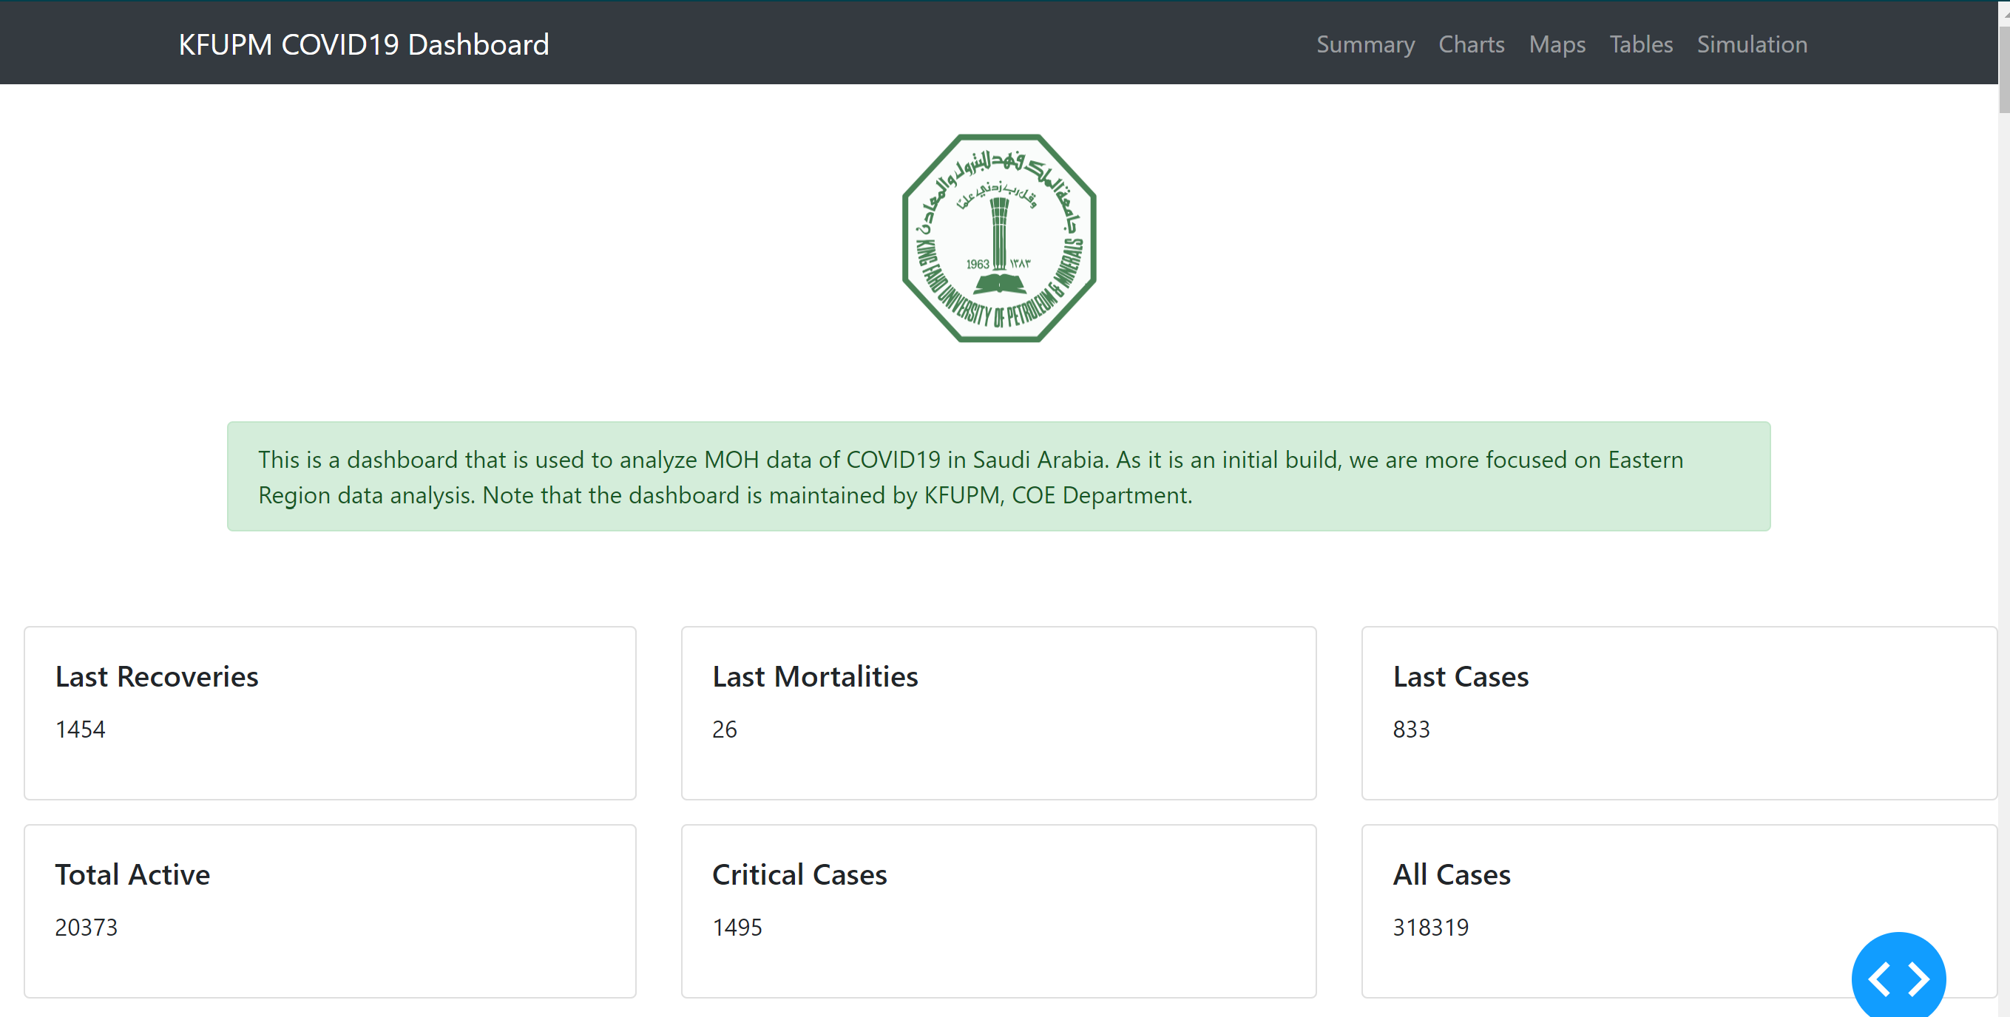The width and height of the screenshot is (2010, 1017).
Task: Click the 1454 recoveries value
Action: coord(81,729)
